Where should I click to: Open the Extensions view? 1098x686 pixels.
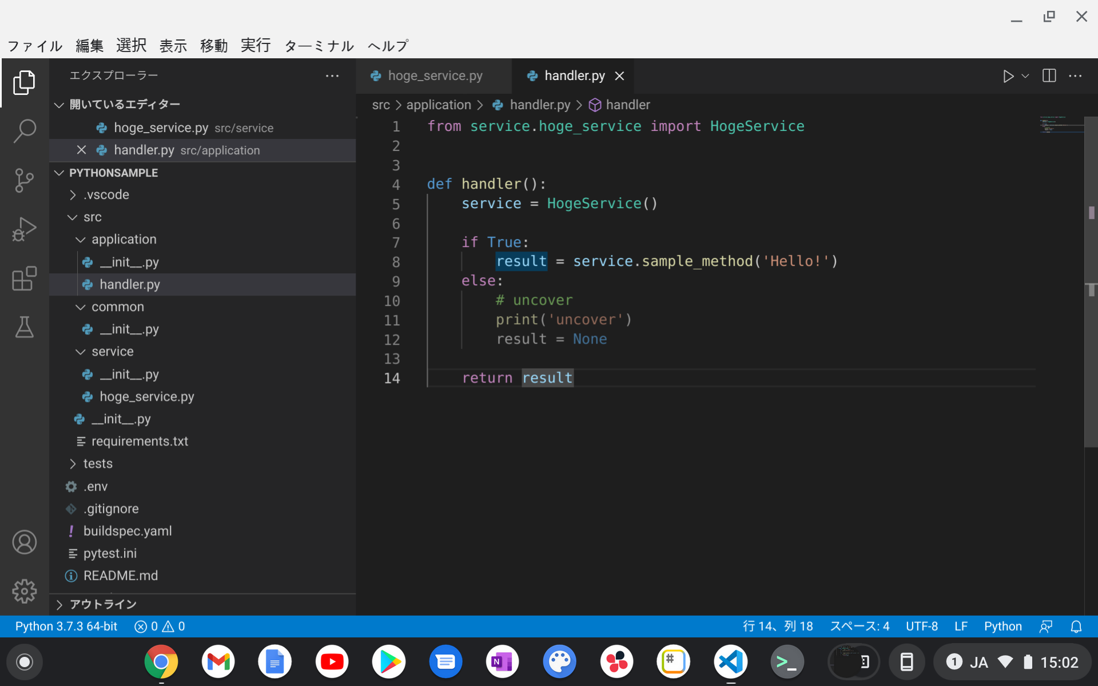(x=25, y=278)
